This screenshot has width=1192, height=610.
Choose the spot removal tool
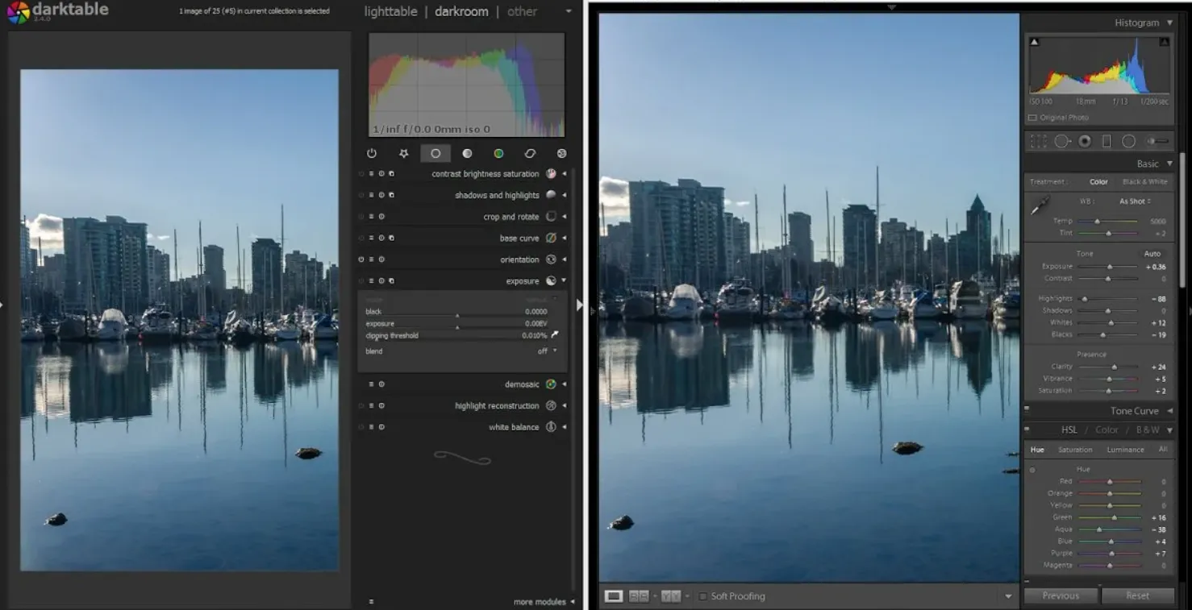(x=1062, y=141)
